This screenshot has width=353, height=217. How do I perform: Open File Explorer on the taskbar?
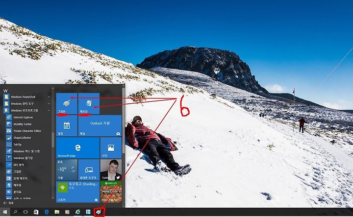point(57,212)
